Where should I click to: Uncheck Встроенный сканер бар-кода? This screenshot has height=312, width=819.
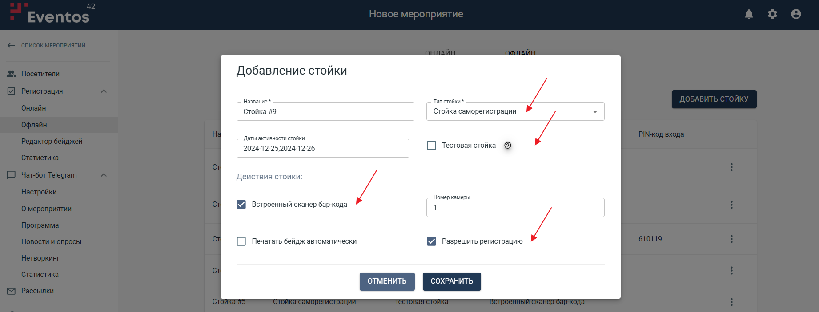point(241,205)
